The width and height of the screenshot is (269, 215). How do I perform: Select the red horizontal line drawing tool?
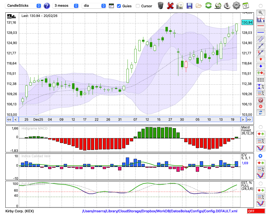click(x=260, y=26)
